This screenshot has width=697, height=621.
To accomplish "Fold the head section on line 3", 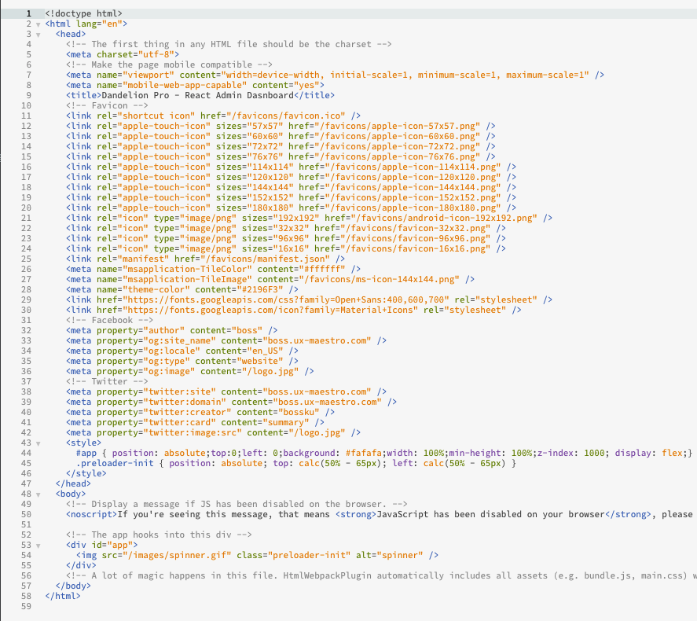I will click(38, 35).
